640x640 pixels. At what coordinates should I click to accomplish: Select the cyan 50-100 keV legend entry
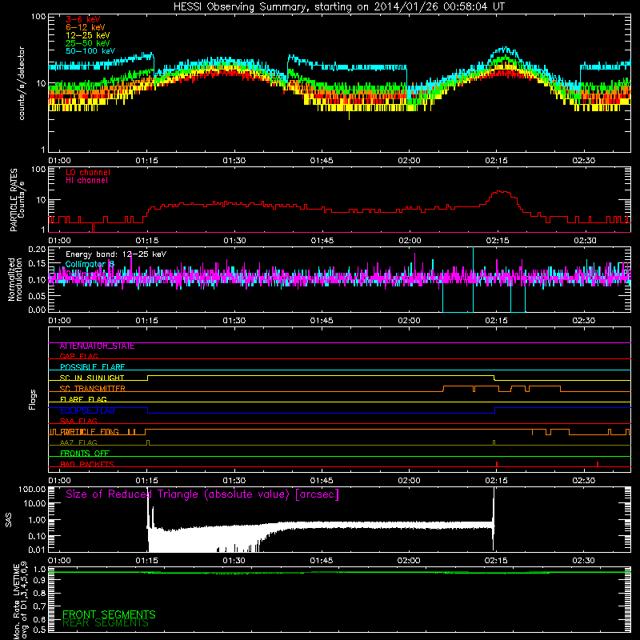click(x=90, y=51)
